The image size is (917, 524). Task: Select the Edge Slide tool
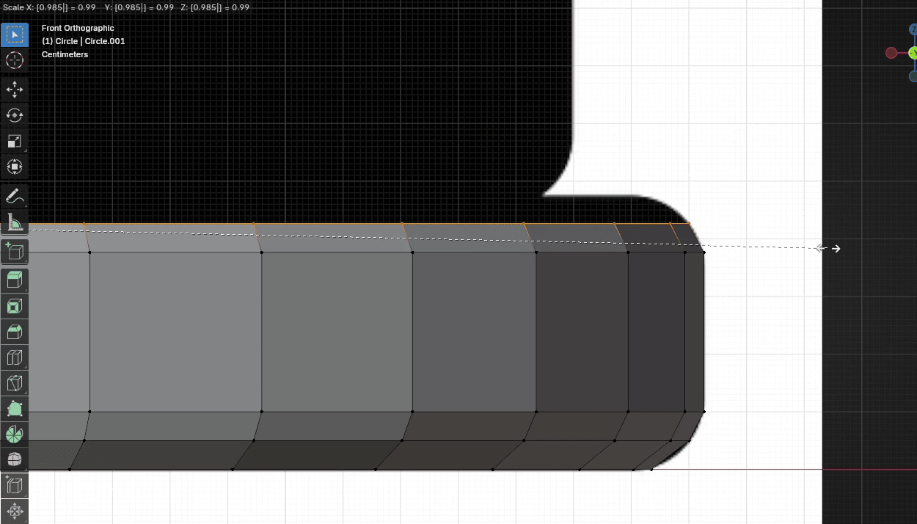tap(15, 486)
